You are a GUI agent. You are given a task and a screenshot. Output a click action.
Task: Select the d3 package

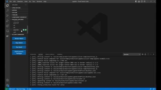(14, 27)
